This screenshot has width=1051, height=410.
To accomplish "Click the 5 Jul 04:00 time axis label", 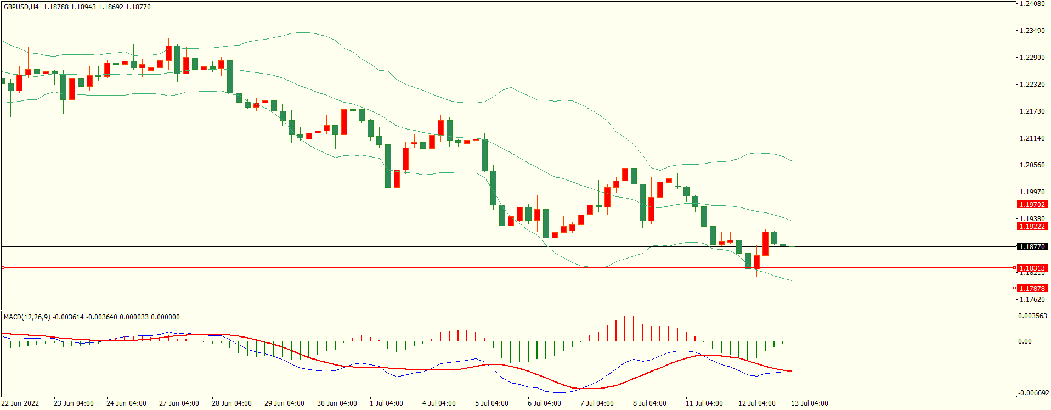I will click(x=491, y=403).
